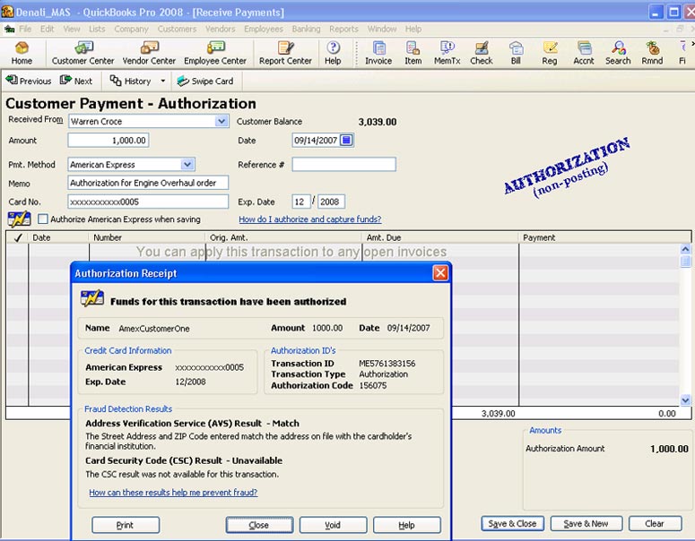
Task: Open the Accnt toolbar icon
Action: pos(584,53)
